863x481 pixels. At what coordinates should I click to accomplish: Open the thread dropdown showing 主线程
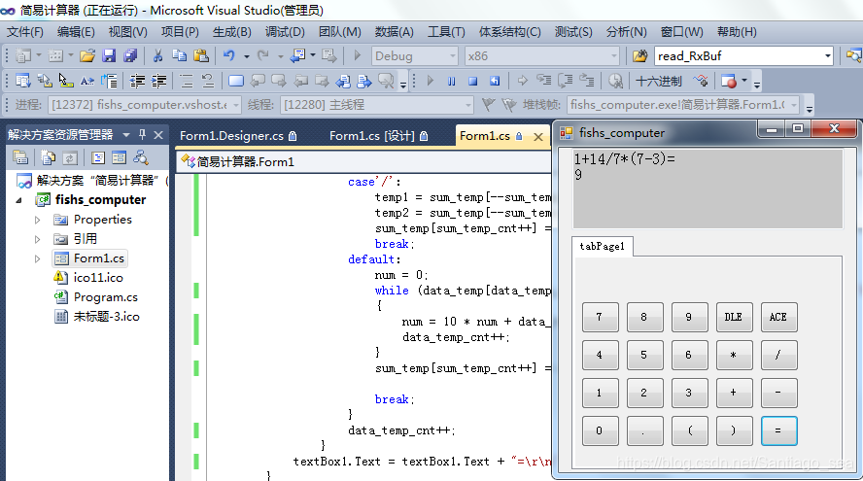[377, 105]
